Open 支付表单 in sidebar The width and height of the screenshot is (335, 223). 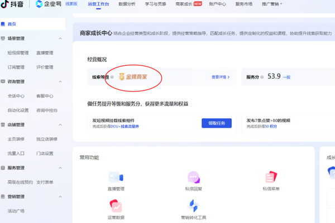pyautogui.click(x=45, y=182)
